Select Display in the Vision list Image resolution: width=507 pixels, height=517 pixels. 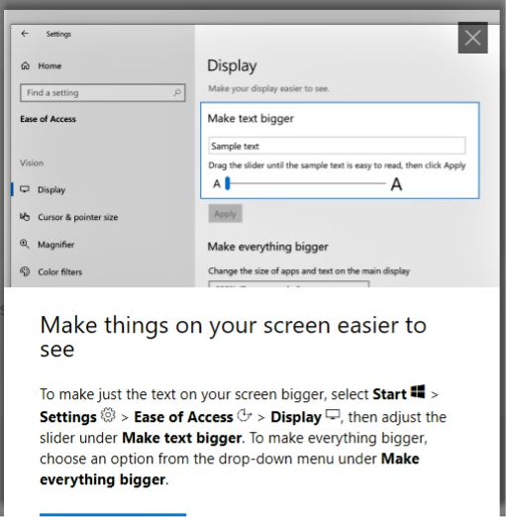pyautogui.click(x=51, y=190)
